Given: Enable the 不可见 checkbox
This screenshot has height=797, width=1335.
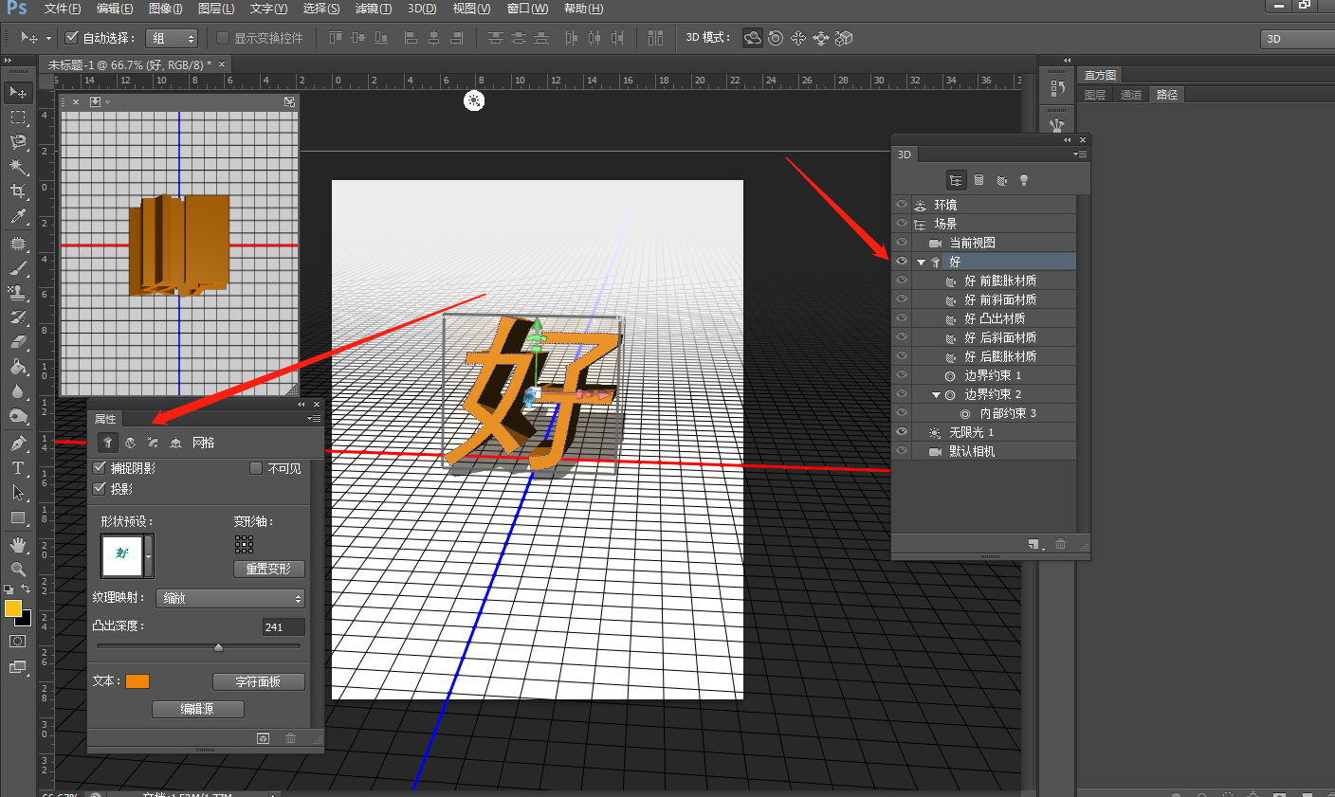Looking at the screenshot, I should tap(256, 468).
